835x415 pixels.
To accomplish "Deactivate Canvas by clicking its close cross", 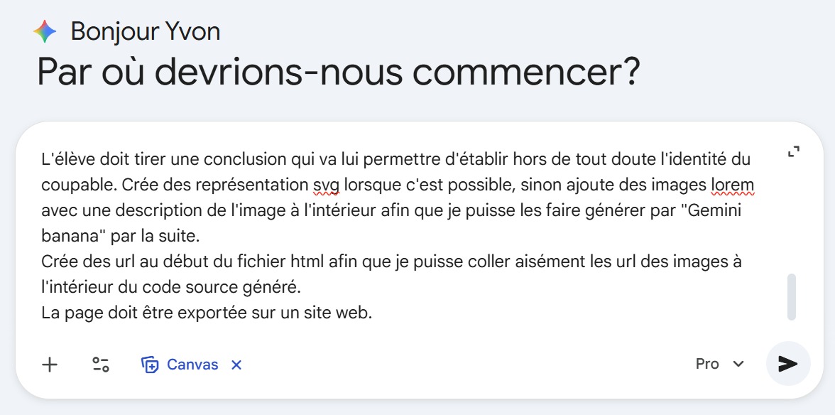I will [235, 365].
